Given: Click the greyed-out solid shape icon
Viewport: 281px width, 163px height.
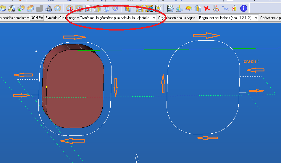Looking at the screenshot, I should click(x=39, y=8).
